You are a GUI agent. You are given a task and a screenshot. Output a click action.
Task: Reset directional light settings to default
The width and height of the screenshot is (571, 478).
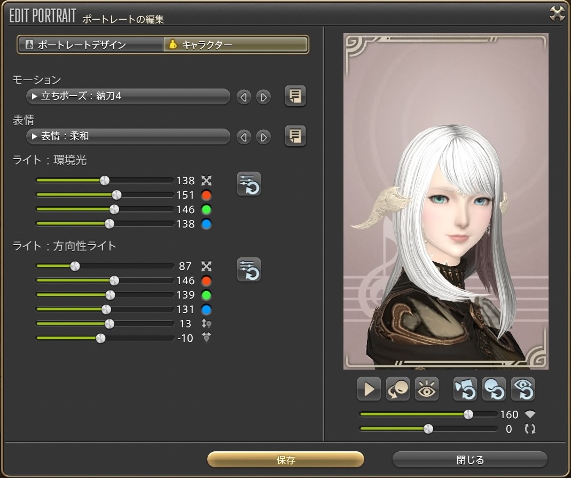pyautogui.click(x=249, y=270)
